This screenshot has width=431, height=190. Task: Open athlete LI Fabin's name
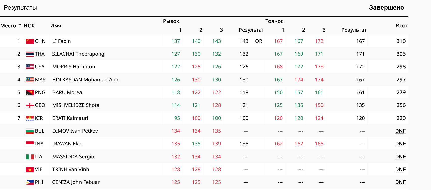click(61, 41)
